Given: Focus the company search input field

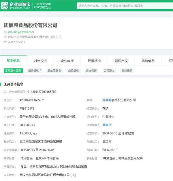Looking at the screenshot, I should click(124, 5).
